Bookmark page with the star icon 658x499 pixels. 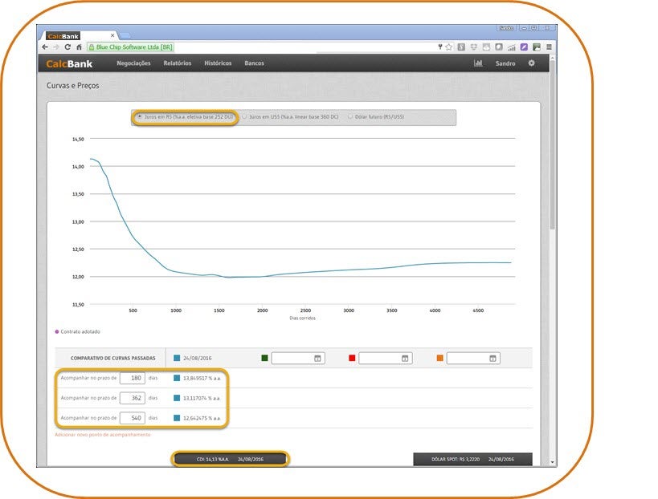(x=449, y=47)
